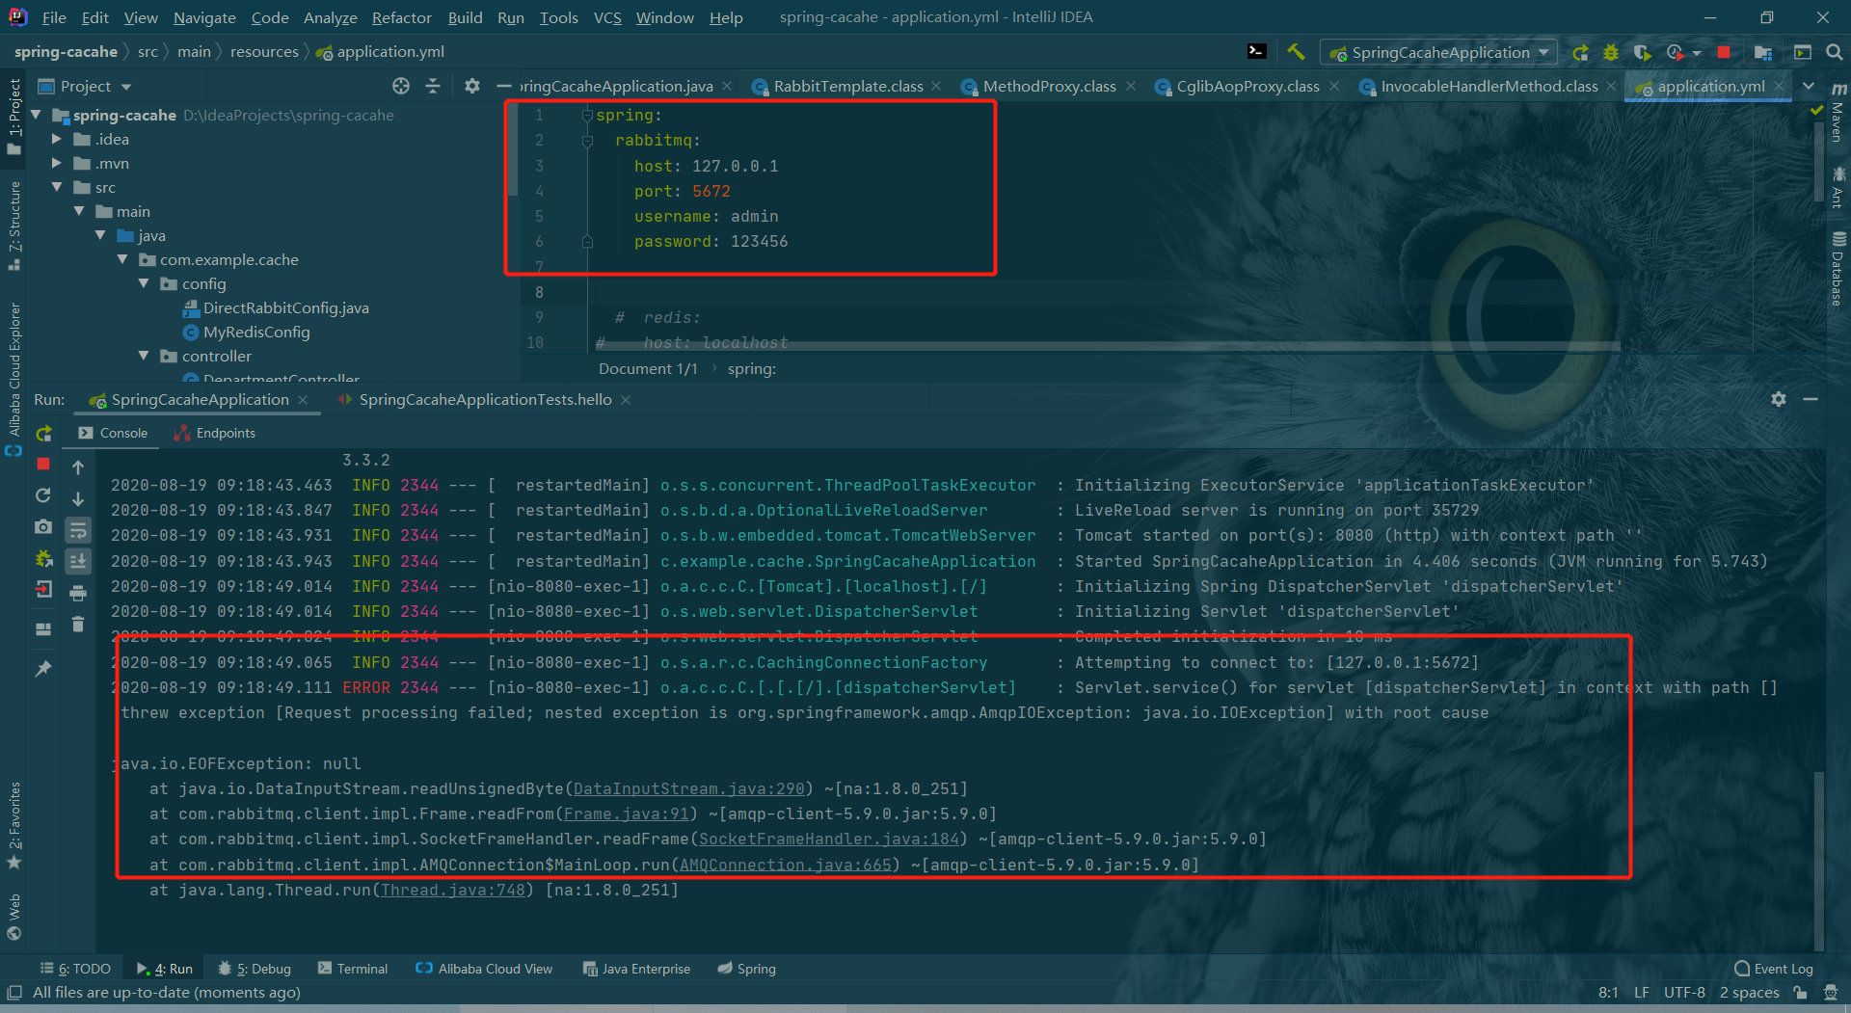Toggle the Database tool window stripe

pyautogui.click(x=1838, y=270)
